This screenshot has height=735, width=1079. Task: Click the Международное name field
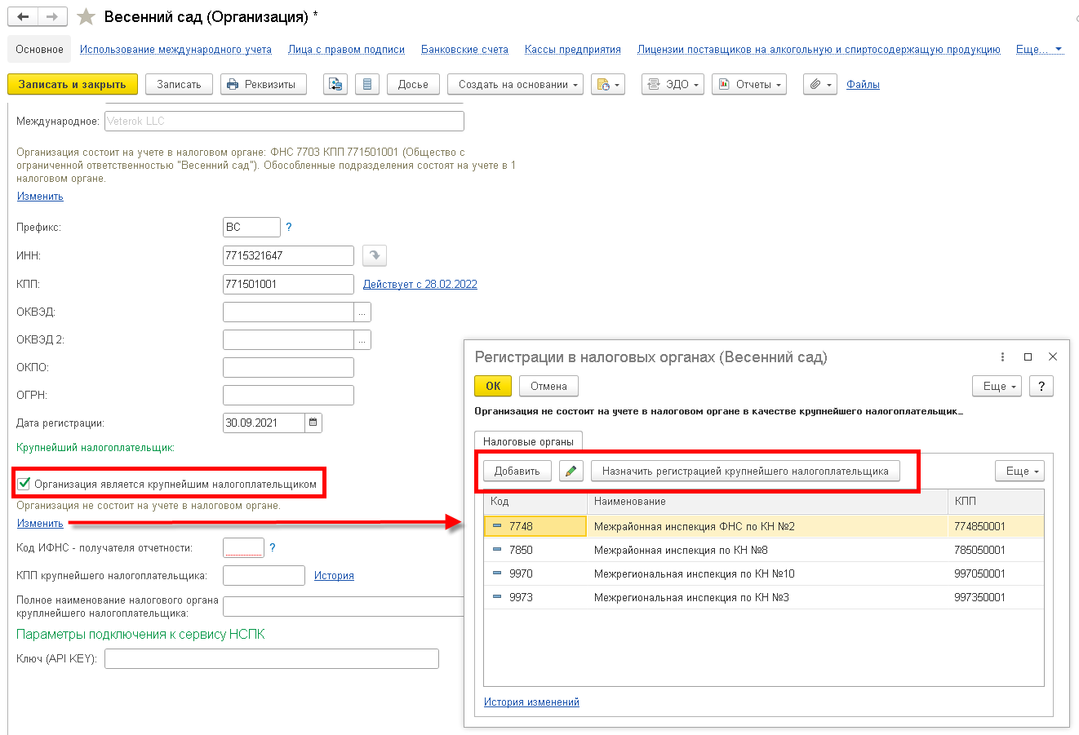click(x=285, y=121)
